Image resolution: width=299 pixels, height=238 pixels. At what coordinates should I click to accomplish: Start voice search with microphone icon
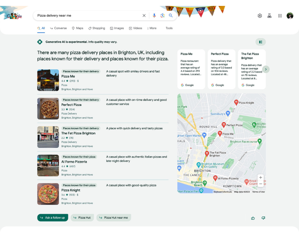click(x=154, y=16)
